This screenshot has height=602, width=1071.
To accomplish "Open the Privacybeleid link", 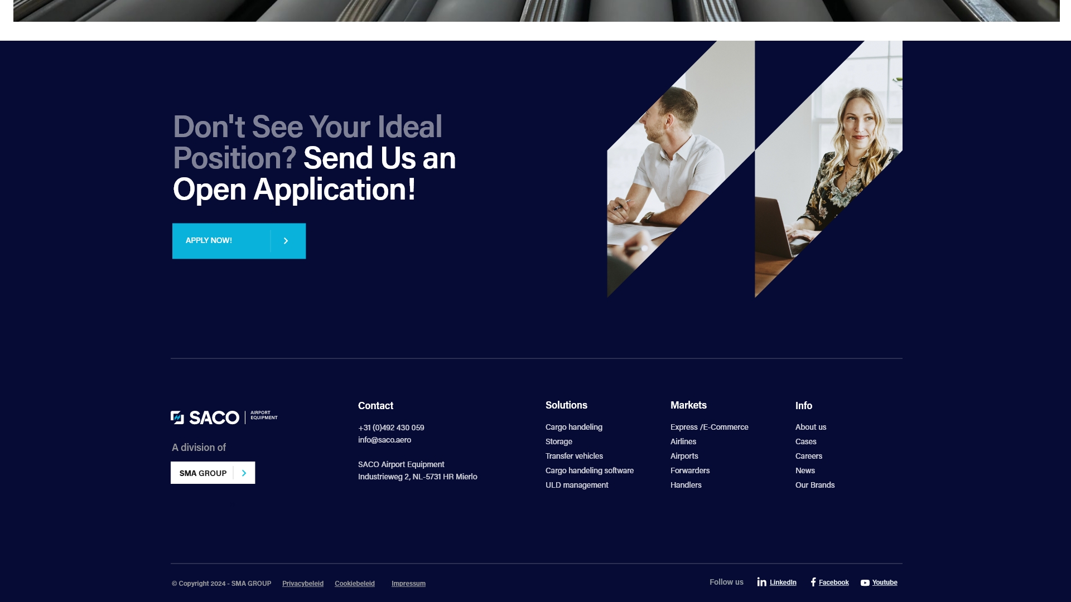I will 303,584.
